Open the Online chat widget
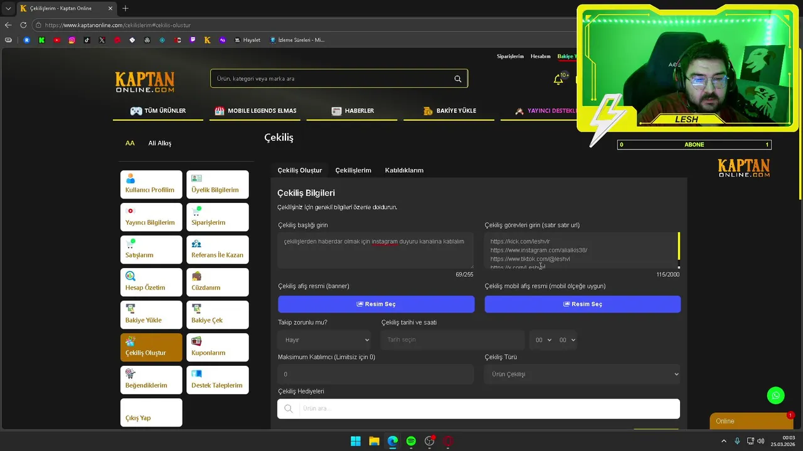This screenshot has height=451, width=803. (751, 421)
